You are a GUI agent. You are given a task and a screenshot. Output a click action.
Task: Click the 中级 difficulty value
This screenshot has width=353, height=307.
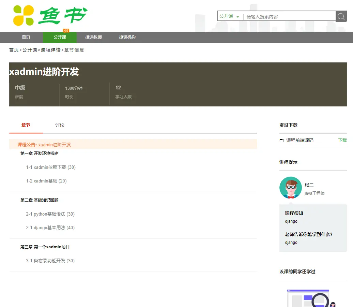pos(20,88)
